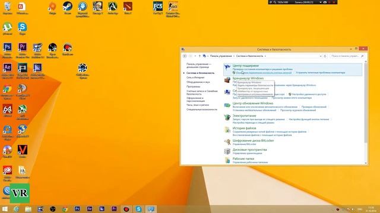Click Настройка удаленного доступа link
Screen dimensions: 380x213
[x=309, y=94]
